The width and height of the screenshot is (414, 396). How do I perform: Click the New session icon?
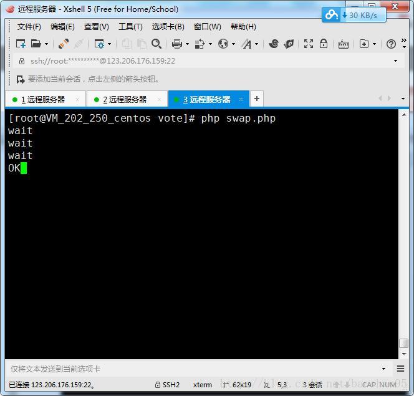[x=21, y=44]
